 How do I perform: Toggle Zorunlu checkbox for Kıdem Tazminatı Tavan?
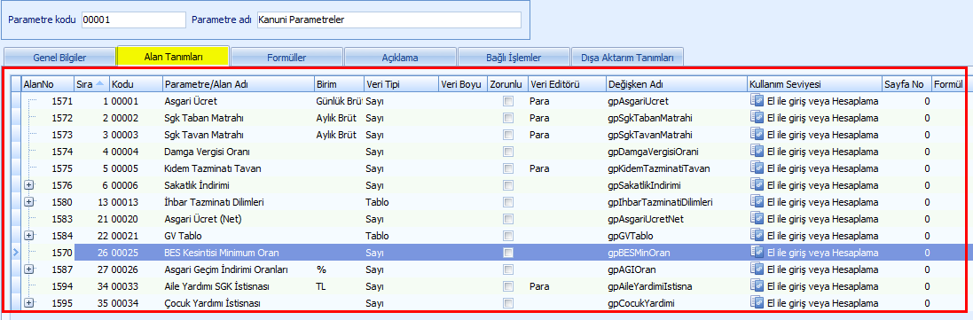point(508,168)
